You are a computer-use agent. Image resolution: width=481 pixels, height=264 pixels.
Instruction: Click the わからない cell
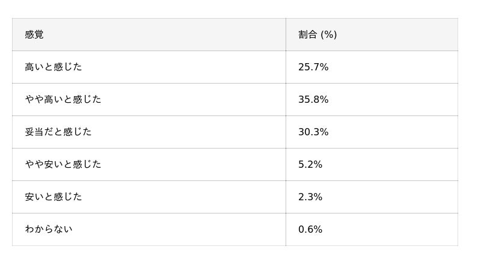pos(49,230)
